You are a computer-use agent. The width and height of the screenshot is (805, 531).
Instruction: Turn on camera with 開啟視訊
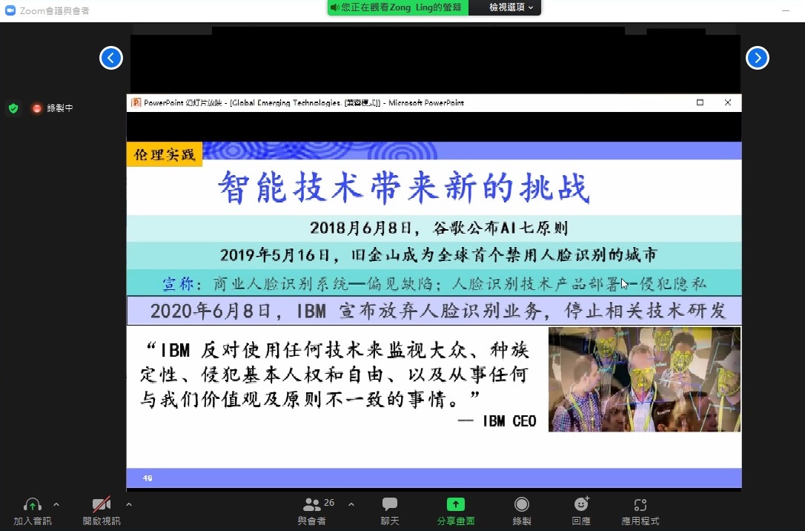coord(101,505)
